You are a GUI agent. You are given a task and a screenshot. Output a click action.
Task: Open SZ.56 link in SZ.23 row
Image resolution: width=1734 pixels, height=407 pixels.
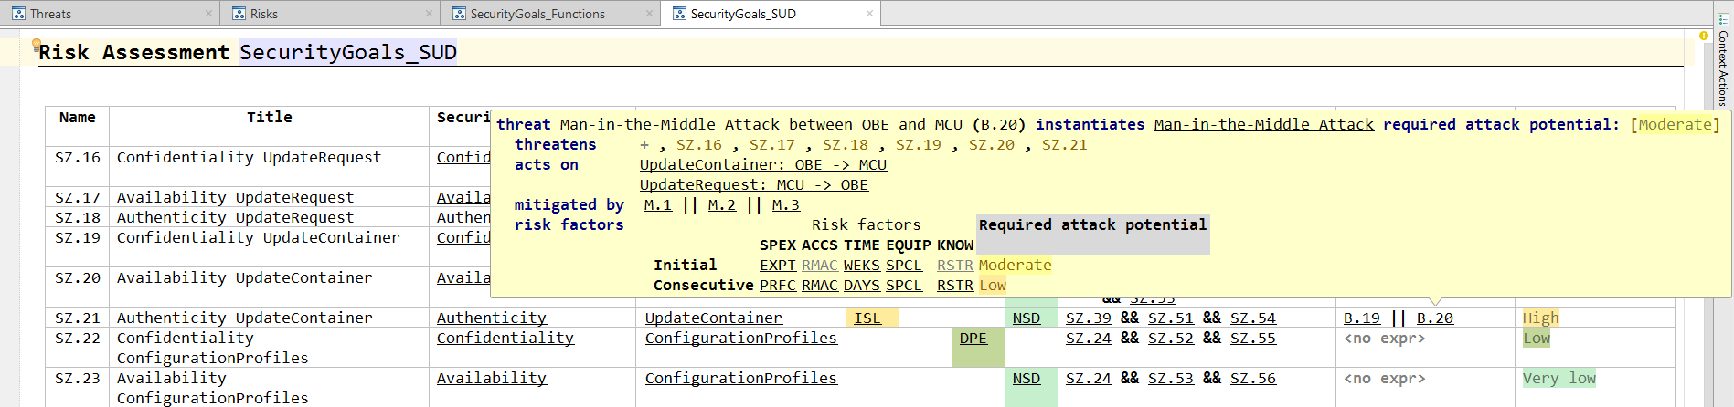pos(1253,378)
